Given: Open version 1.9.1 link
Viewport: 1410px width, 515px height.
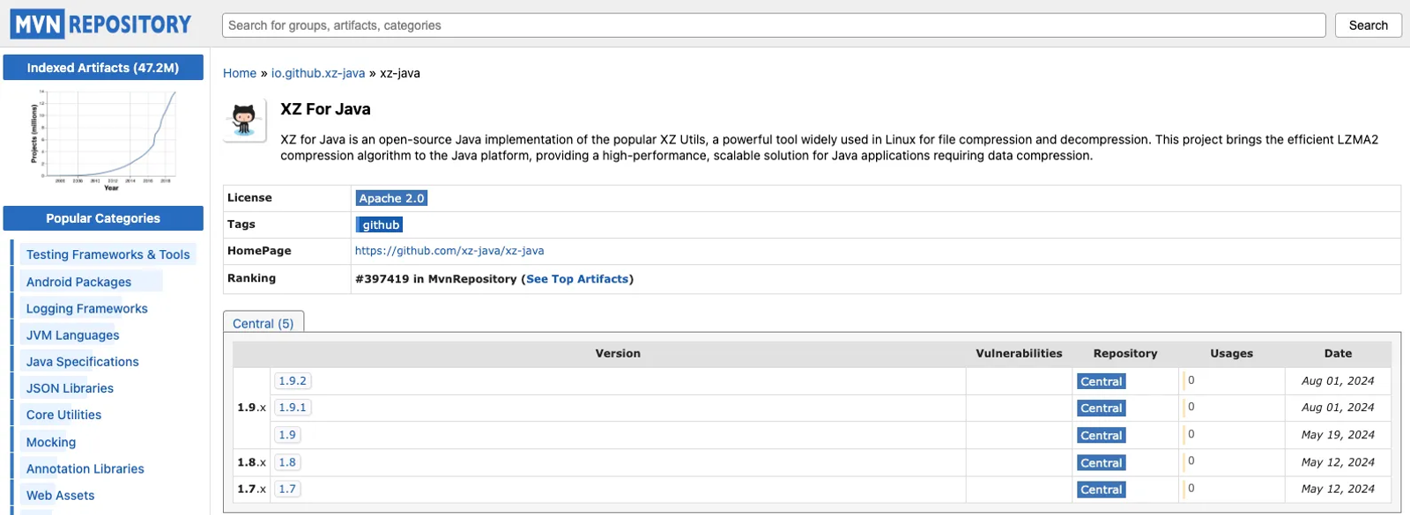Looking at the screenshot, I should [293, 408].
